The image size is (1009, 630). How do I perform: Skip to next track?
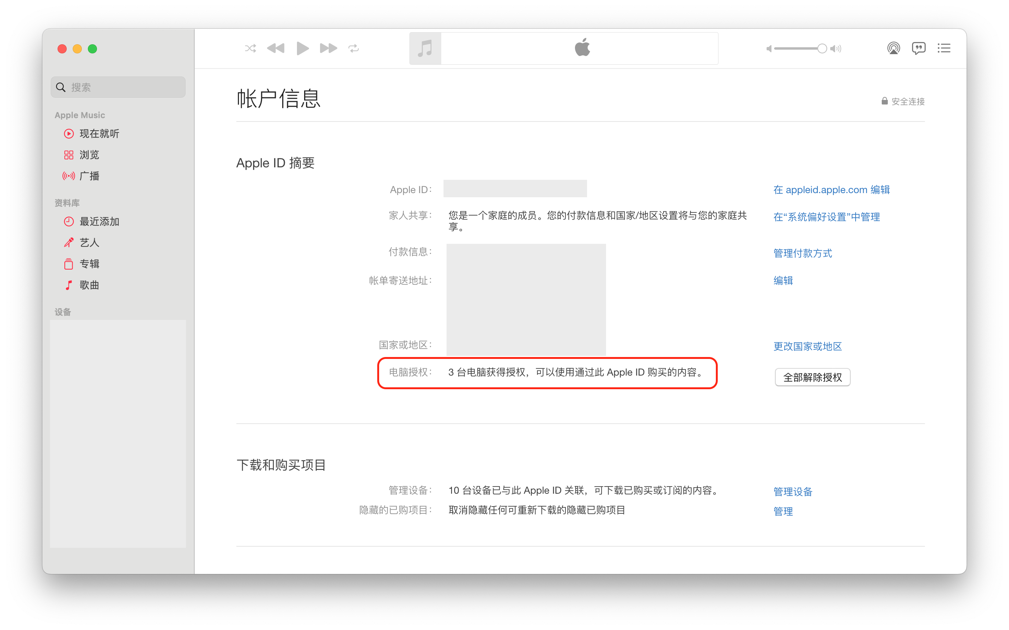(x=328, y=48)
